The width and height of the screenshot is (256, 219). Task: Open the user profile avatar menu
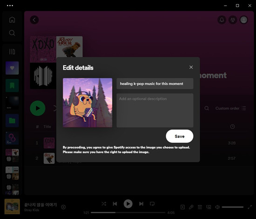[244, 20]
